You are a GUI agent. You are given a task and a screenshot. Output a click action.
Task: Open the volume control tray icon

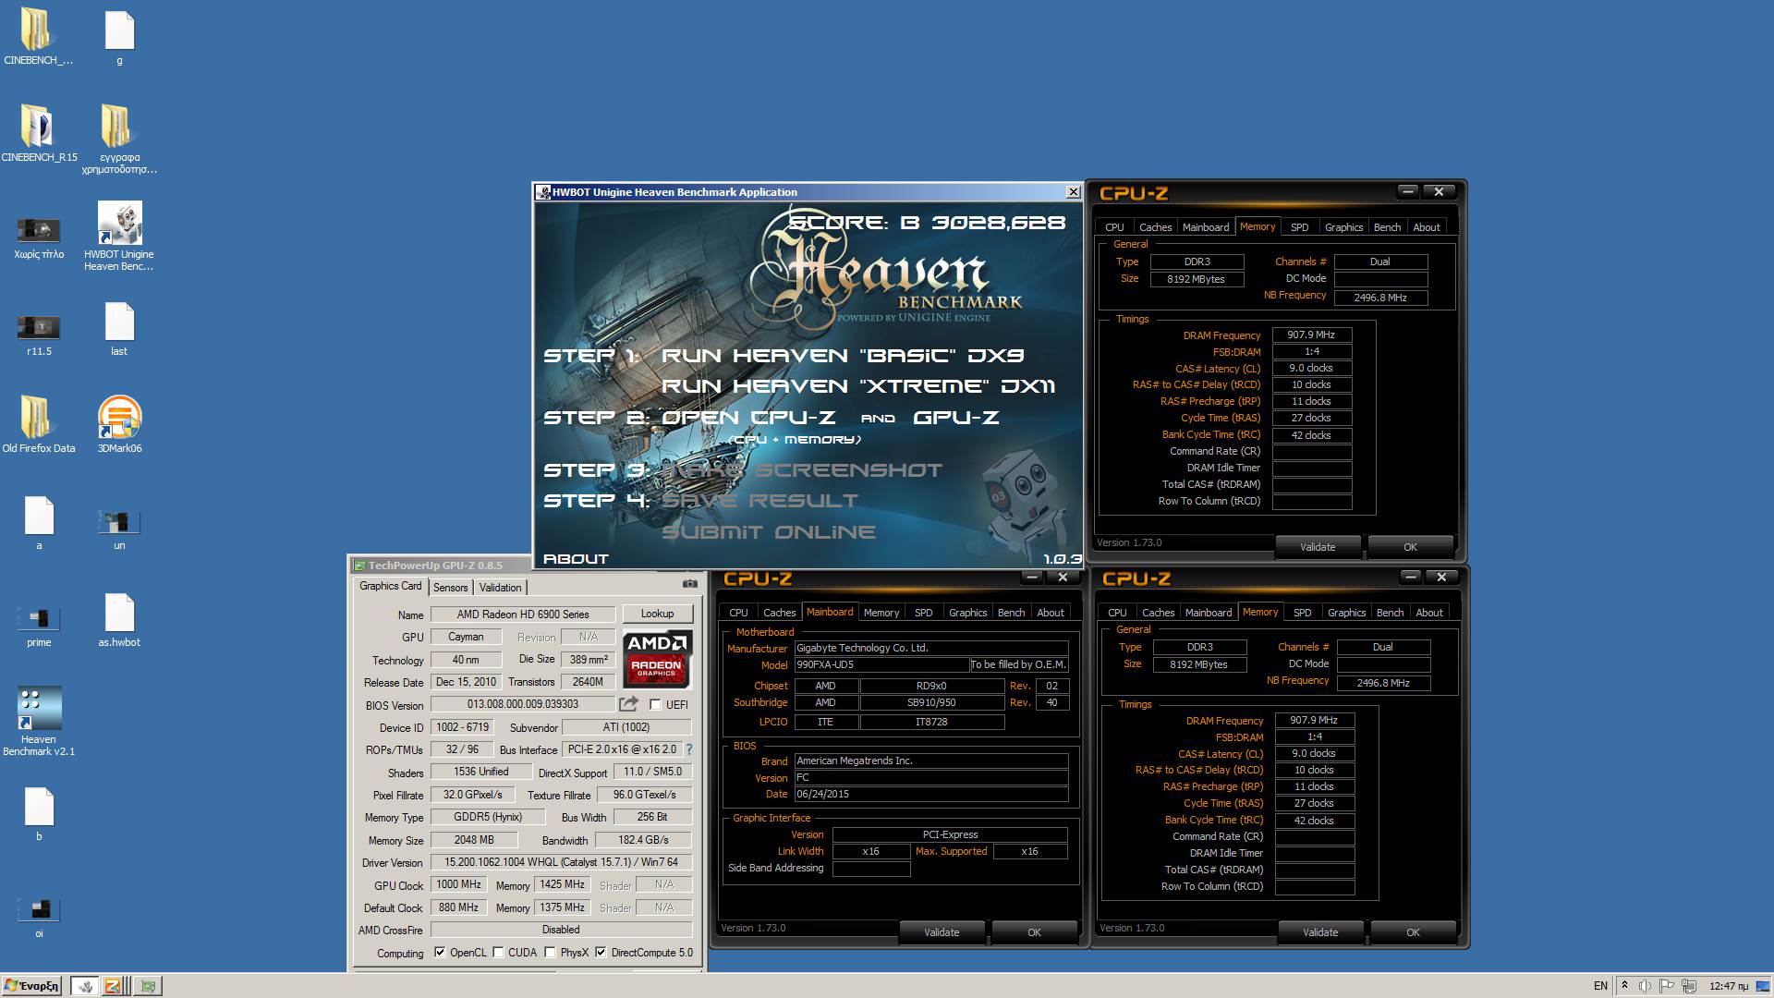pos(1644,986)
